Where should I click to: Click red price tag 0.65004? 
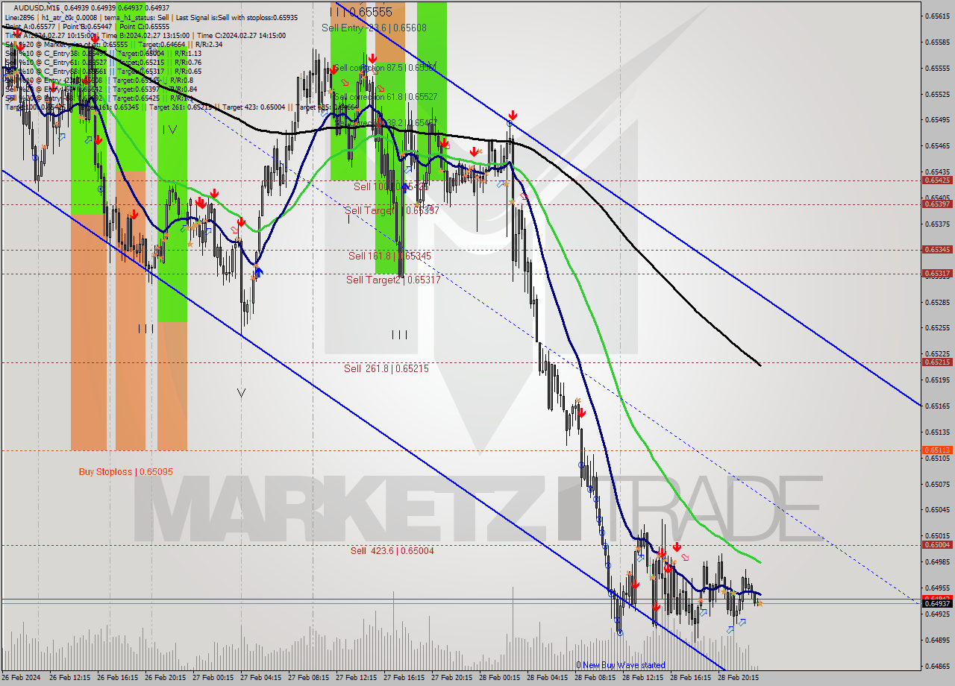click(x=937, y=544)
